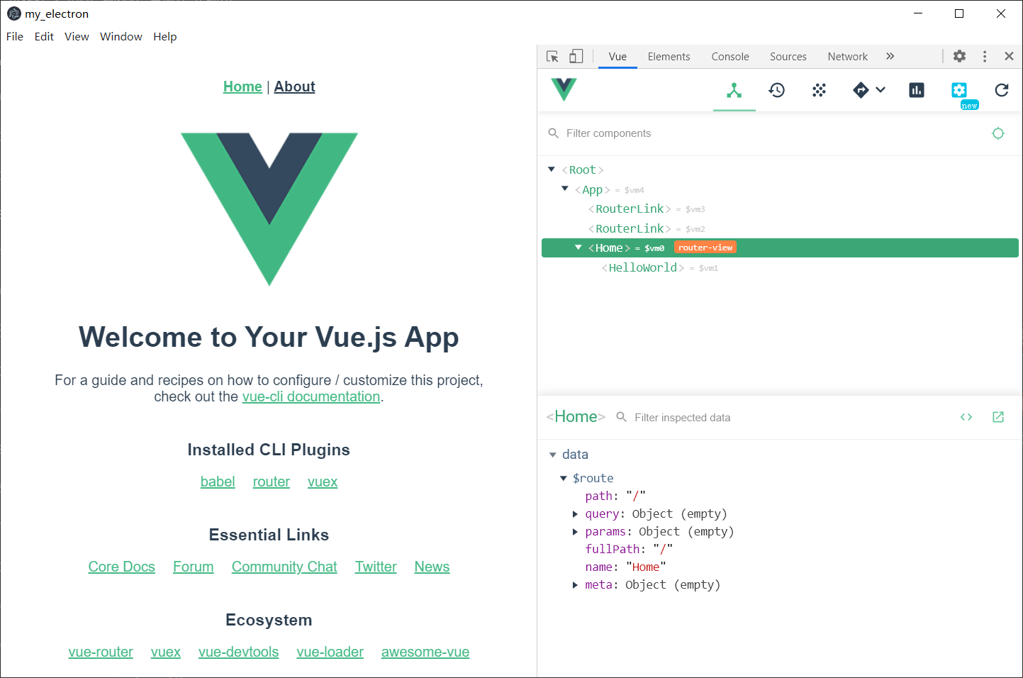Click the Open in editor icon

pyautogui.click(x=998, y=417)
